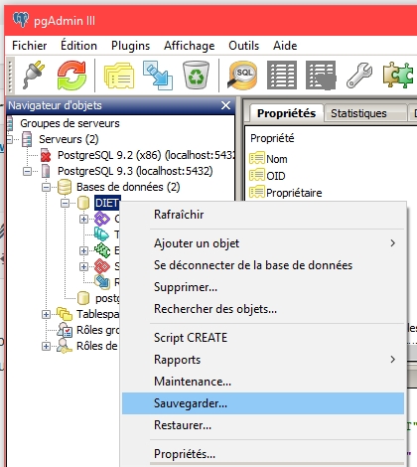Close the Navigateur d'objets panel
This screenshot has width=417, height=467.
tap(226, 105)
